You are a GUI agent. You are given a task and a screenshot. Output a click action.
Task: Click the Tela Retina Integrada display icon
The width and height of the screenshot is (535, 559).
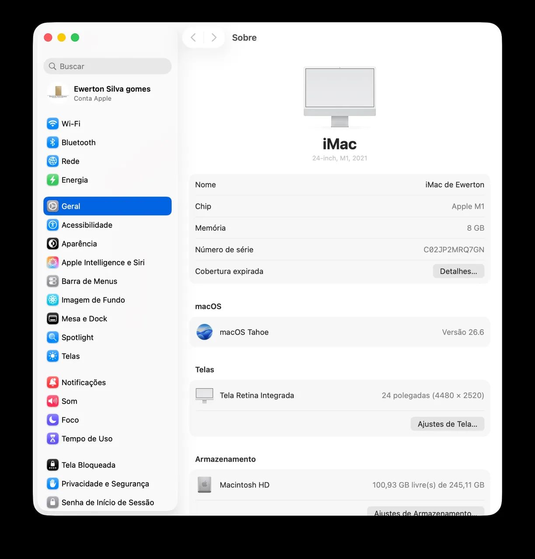point(205,396)
